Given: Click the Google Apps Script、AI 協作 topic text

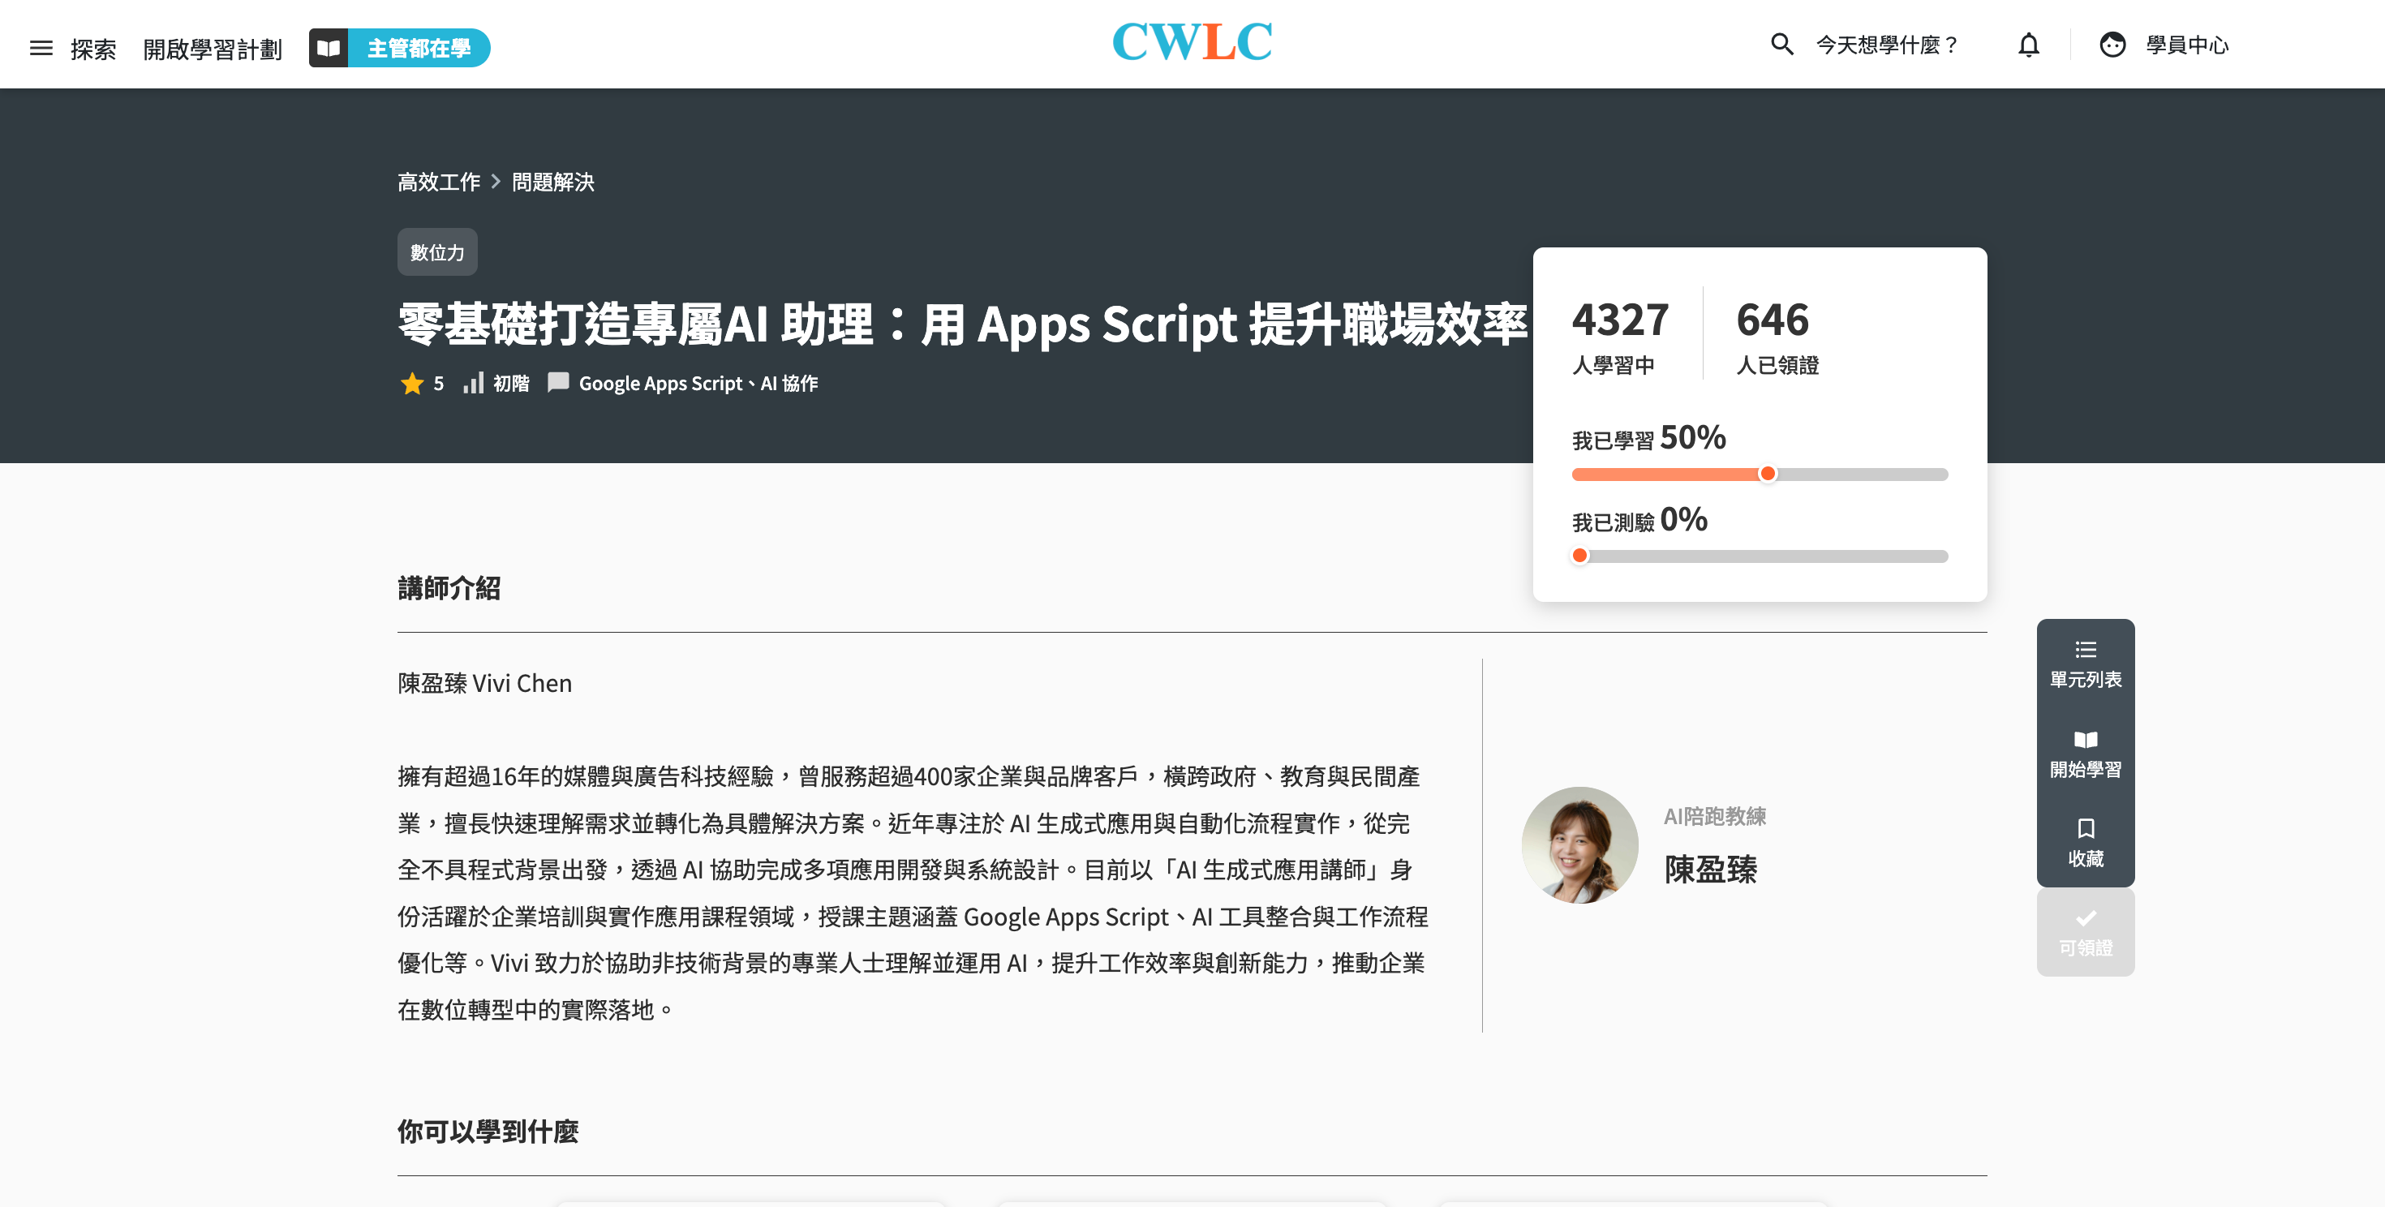Looking at the screenshot, I should [x=698, y=383].
